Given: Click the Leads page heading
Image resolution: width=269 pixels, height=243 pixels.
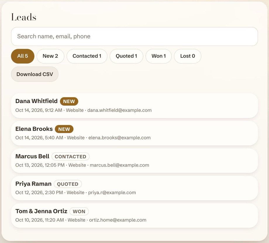Looking at the screenshot, I should coord(24,17).
